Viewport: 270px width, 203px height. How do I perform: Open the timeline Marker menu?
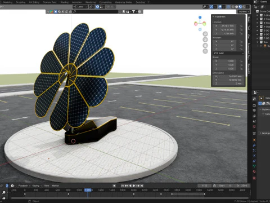pos(55,186)
